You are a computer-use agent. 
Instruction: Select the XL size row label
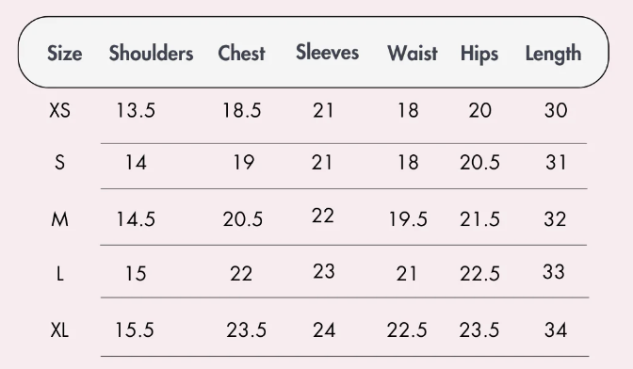tap(59, 330)
